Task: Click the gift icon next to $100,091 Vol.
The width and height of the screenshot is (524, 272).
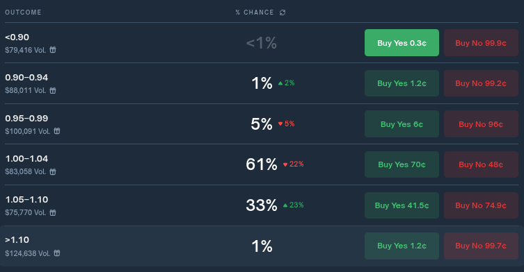Action: [x=57, y=131]
